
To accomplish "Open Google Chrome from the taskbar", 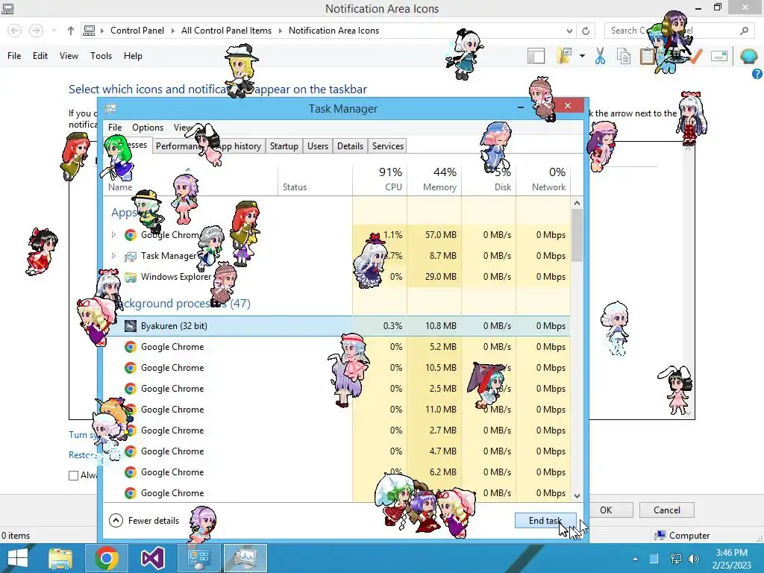I will 107,558.
